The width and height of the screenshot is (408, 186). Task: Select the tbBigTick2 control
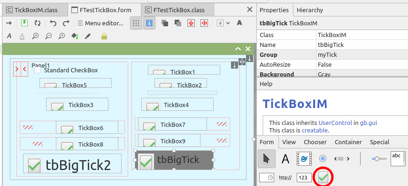click(72, 163)
